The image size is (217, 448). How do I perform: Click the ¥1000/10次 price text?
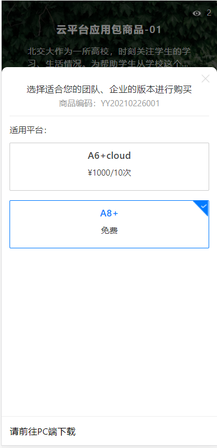110,173
